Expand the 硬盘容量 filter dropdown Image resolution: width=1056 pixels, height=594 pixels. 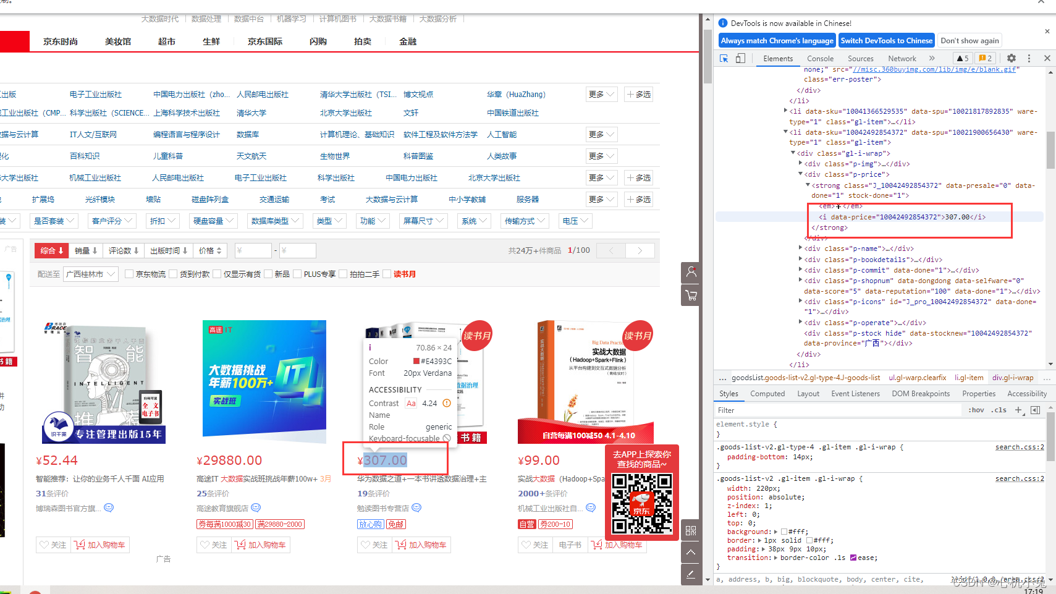(x=214, y=221)
